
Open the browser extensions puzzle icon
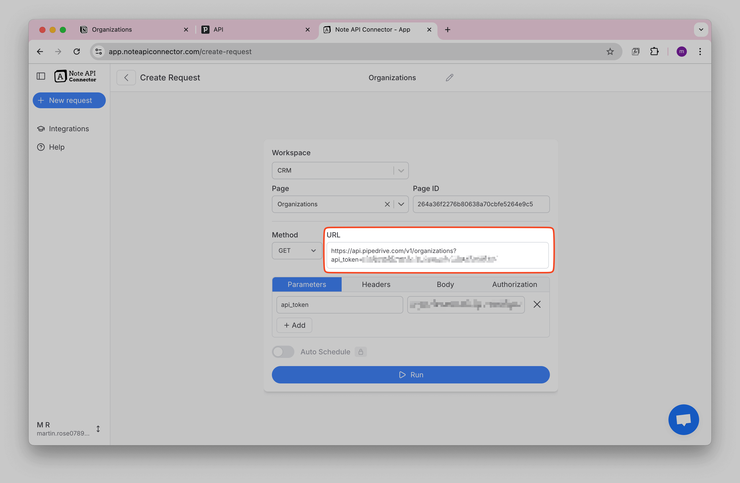point(654,52)
